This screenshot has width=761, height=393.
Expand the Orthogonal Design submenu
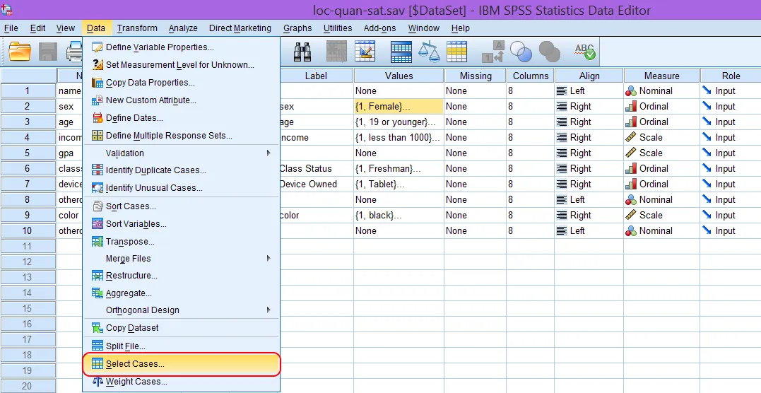pyautogui.click(x=182, y=310)
